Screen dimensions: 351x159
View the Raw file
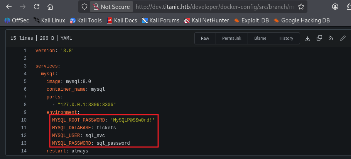205,38
